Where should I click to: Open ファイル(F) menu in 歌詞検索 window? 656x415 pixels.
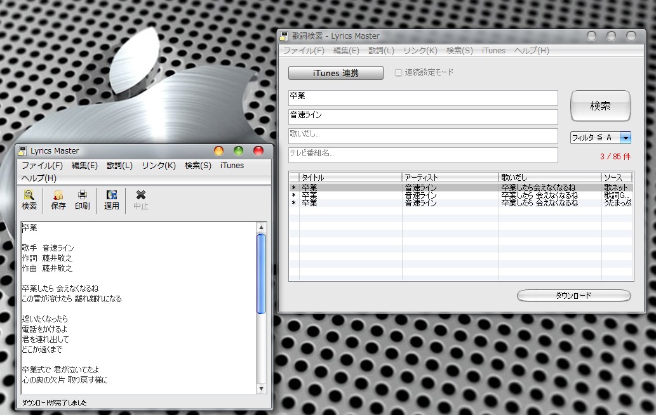tap(304, 51)
